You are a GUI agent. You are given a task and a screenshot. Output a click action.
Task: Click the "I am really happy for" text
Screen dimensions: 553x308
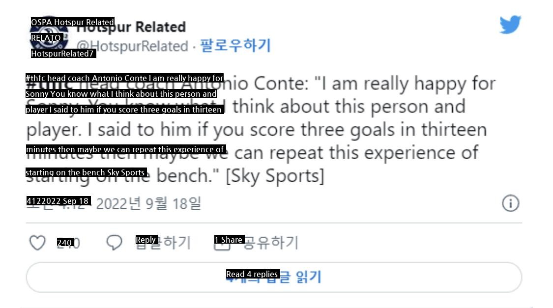pyautogui.click(x=407, y=84)
